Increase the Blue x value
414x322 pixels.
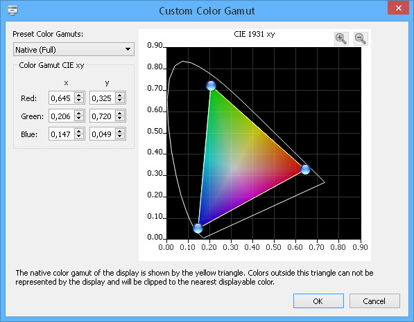point(79,131)
